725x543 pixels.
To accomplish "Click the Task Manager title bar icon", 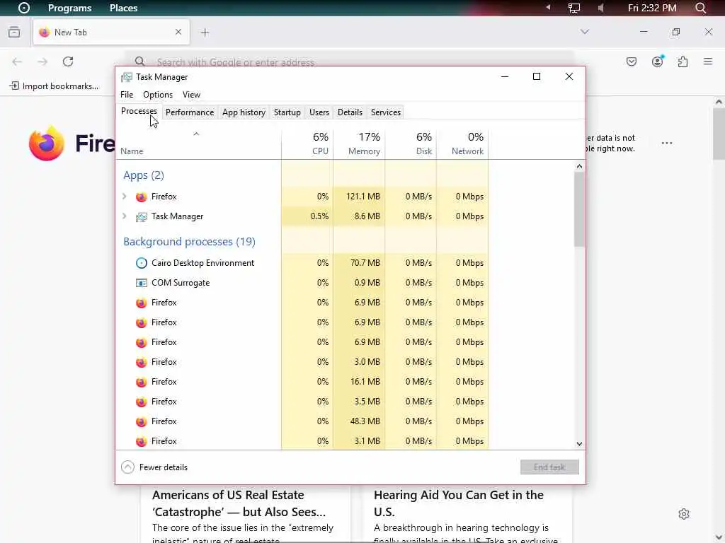I will 126,77.
